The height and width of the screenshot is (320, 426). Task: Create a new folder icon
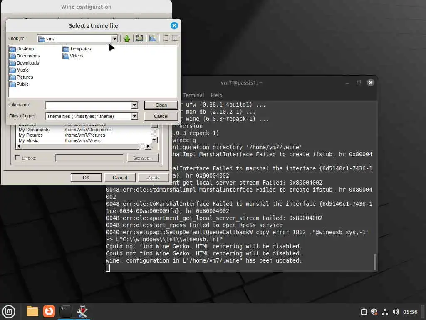point(153,39)
